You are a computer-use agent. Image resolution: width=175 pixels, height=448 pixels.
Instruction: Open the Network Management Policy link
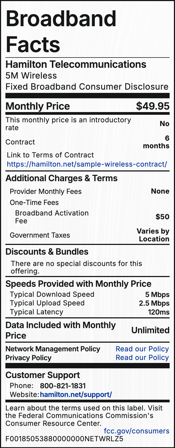142,349
